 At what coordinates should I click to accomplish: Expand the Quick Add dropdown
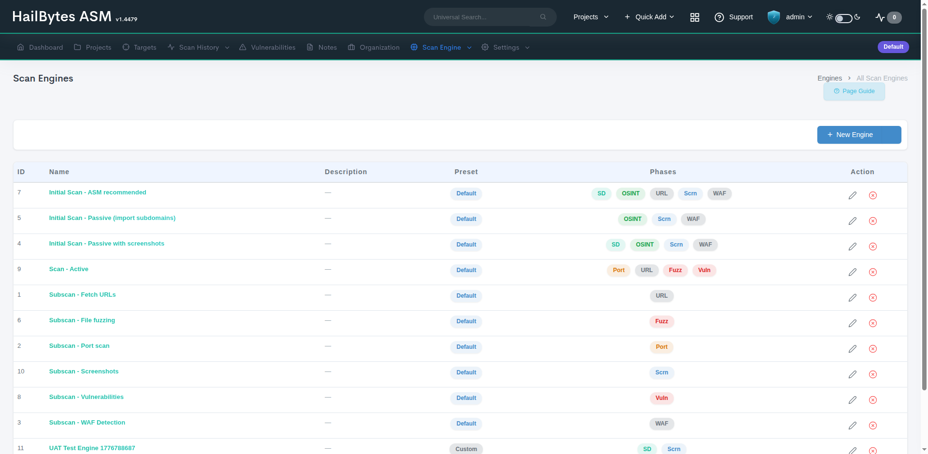649,17
